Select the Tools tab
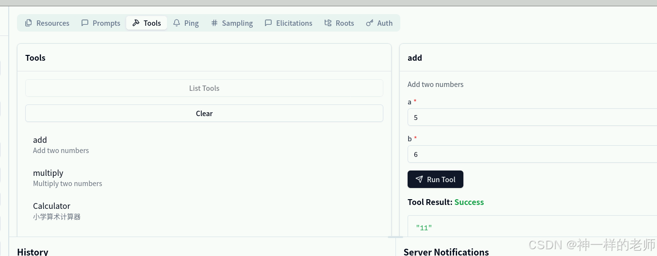This screenshot has width=657, height=256. (147, 23)
